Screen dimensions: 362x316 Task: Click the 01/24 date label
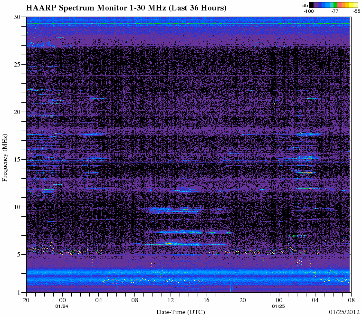pos(62,306)
